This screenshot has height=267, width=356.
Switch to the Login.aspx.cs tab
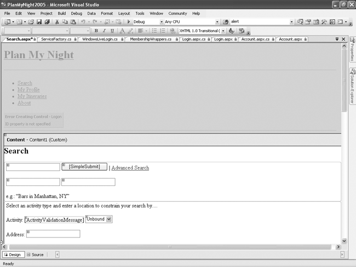point(194,39)
